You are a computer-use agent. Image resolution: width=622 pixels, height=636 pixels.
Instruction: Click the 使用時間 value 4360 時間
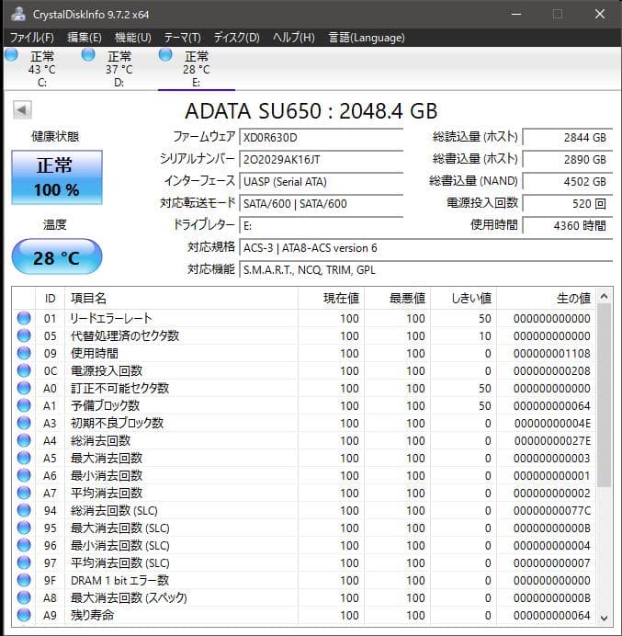coord(567,225)
